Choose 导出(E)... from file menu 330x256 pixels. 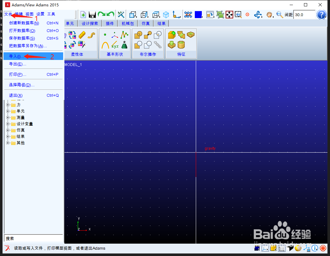[33, 64]
